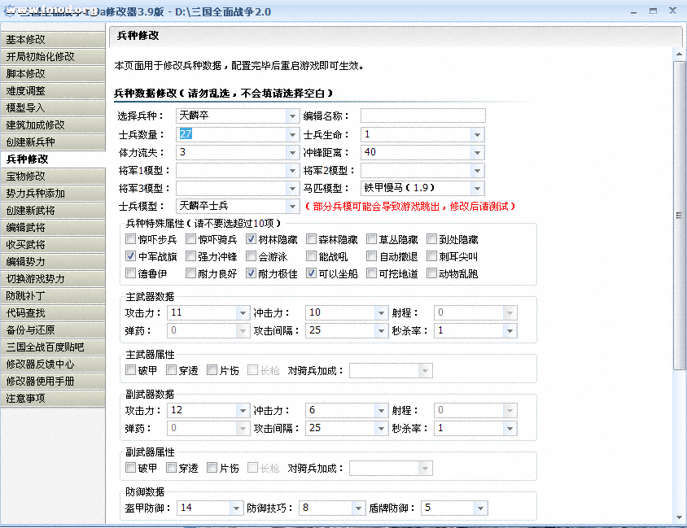Click the 编辑名称 text field
This screenshot has height=528, width=687.
(x=422, y=116)
